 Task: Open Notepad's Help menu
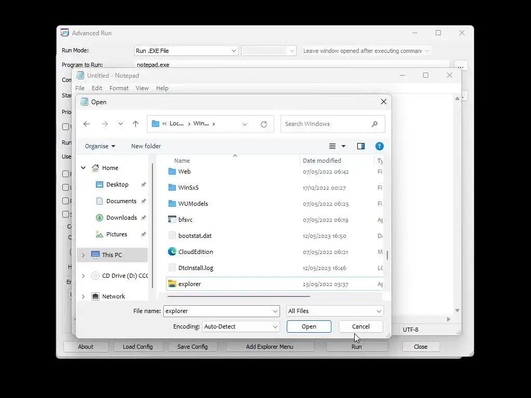(x=162, y=88)
